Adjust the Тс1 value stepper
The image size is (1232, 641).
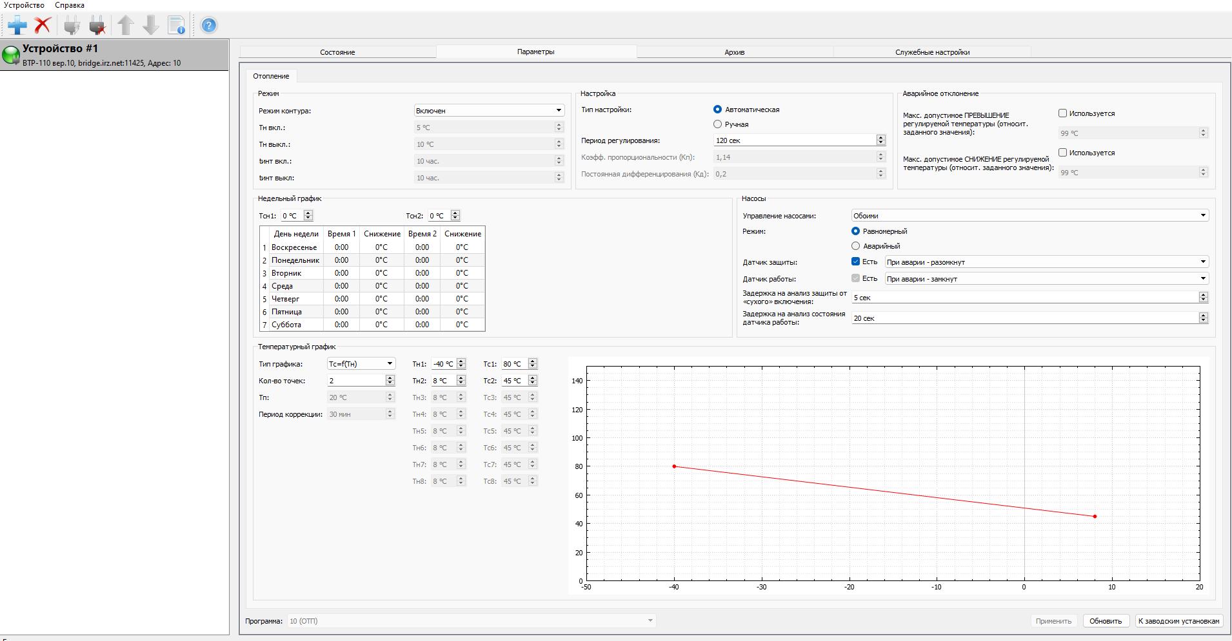(x=532, y=364)
